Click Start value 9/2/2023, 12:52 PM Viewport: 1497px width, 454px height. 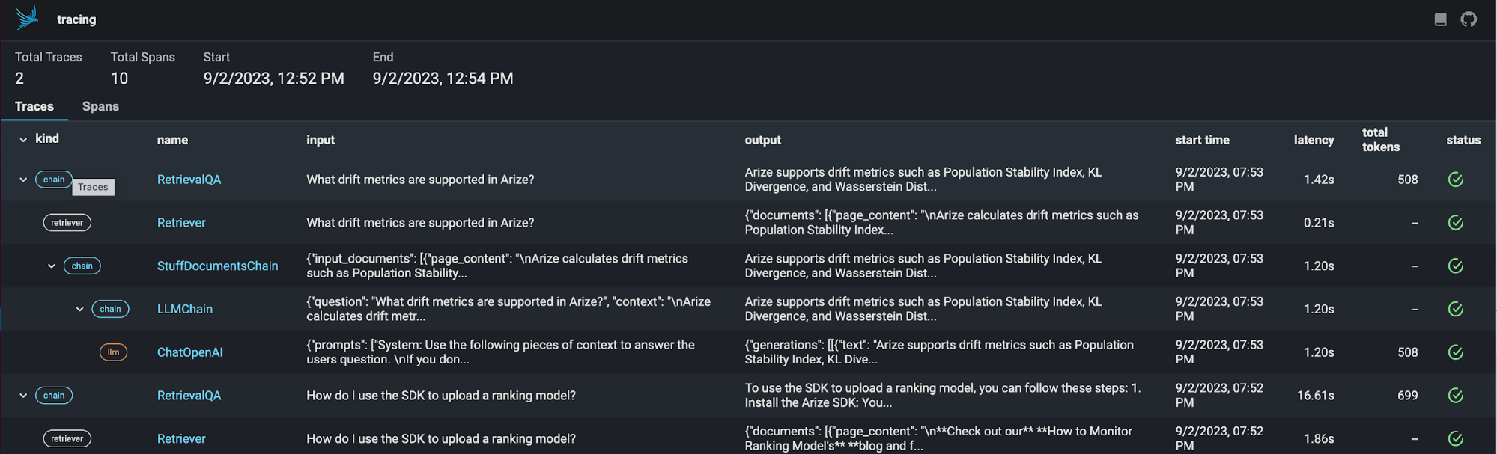click(274, 79)
